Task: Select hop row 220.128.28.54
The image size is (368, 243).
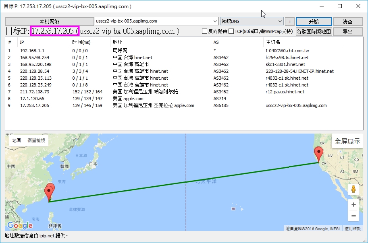Action: tap(184, 71)
